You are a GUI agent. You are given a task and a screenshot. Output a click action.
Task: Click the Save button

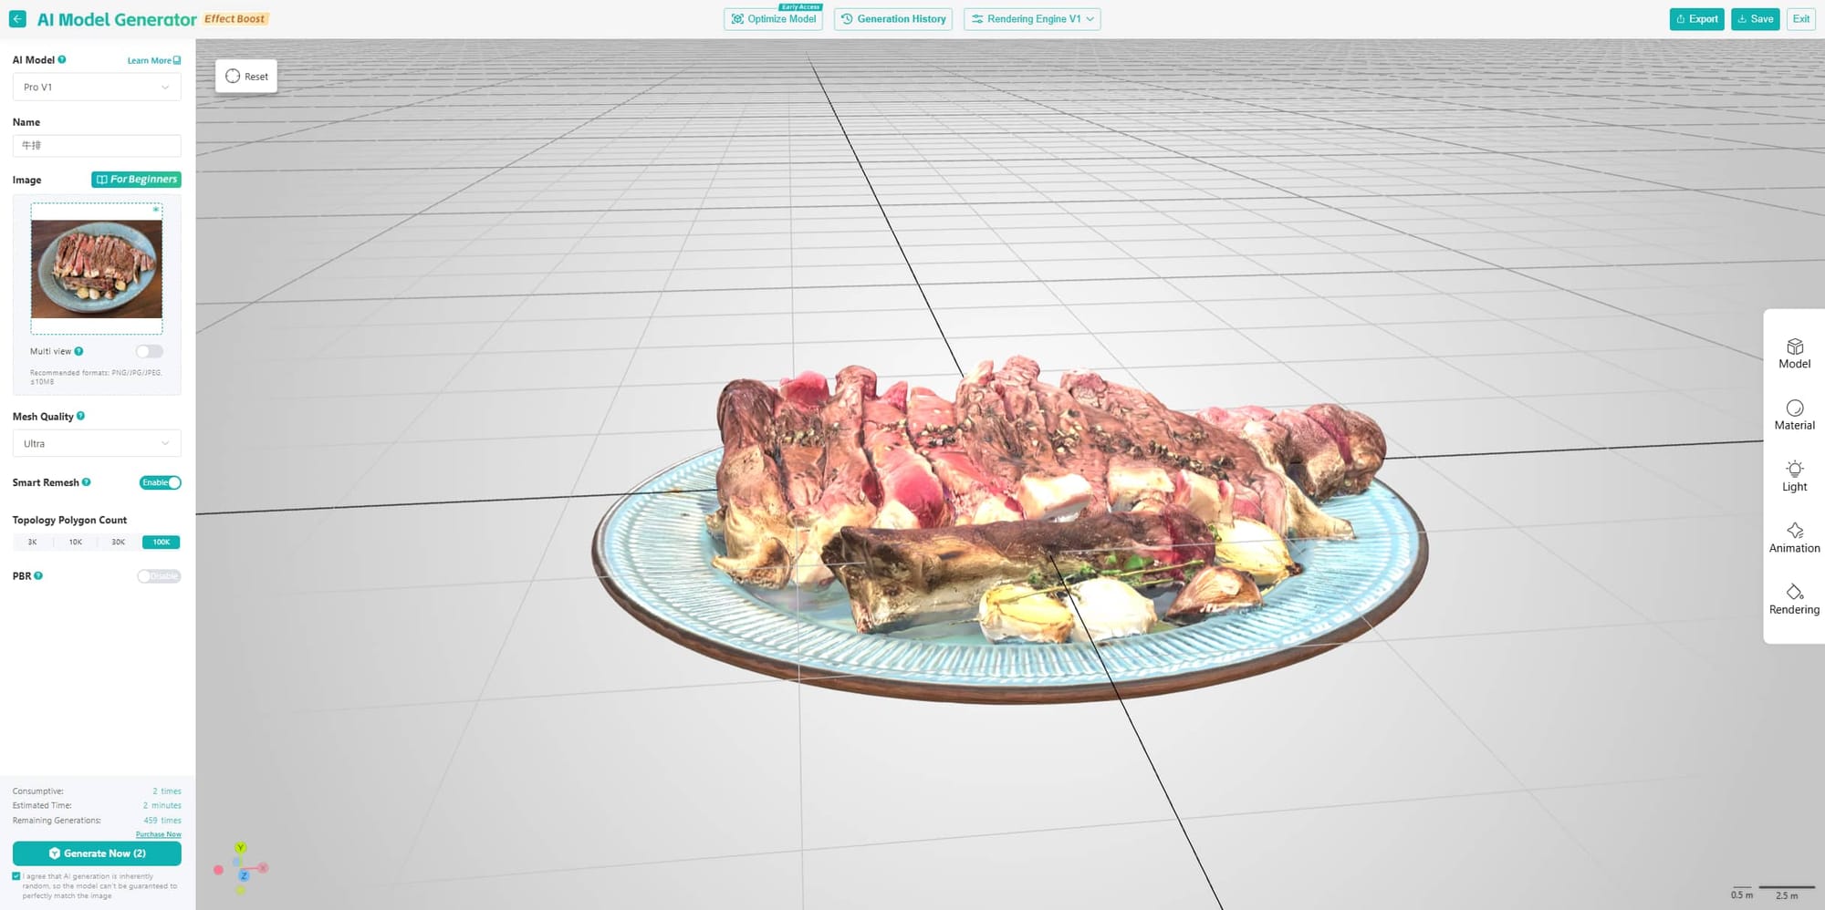[1756, 19]
